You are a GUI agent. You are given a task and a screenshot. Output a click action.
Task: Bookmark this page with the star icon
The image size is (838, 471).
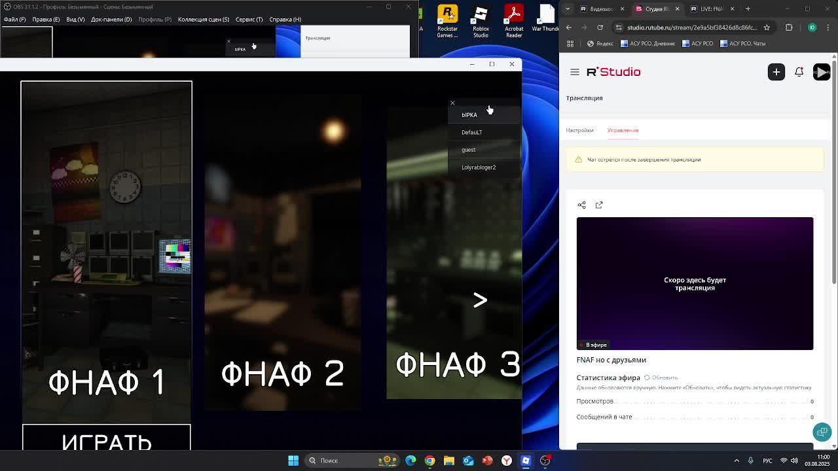(x=767, y=27)
